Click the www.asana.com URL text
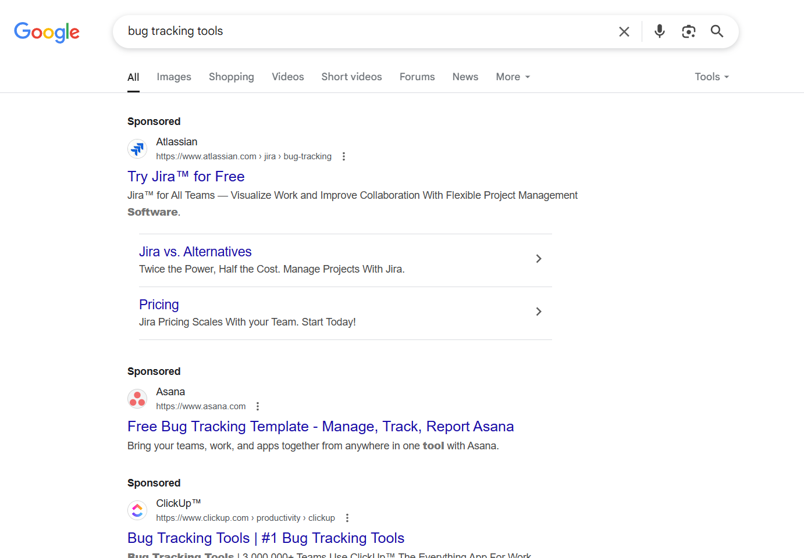 (201, 406)
